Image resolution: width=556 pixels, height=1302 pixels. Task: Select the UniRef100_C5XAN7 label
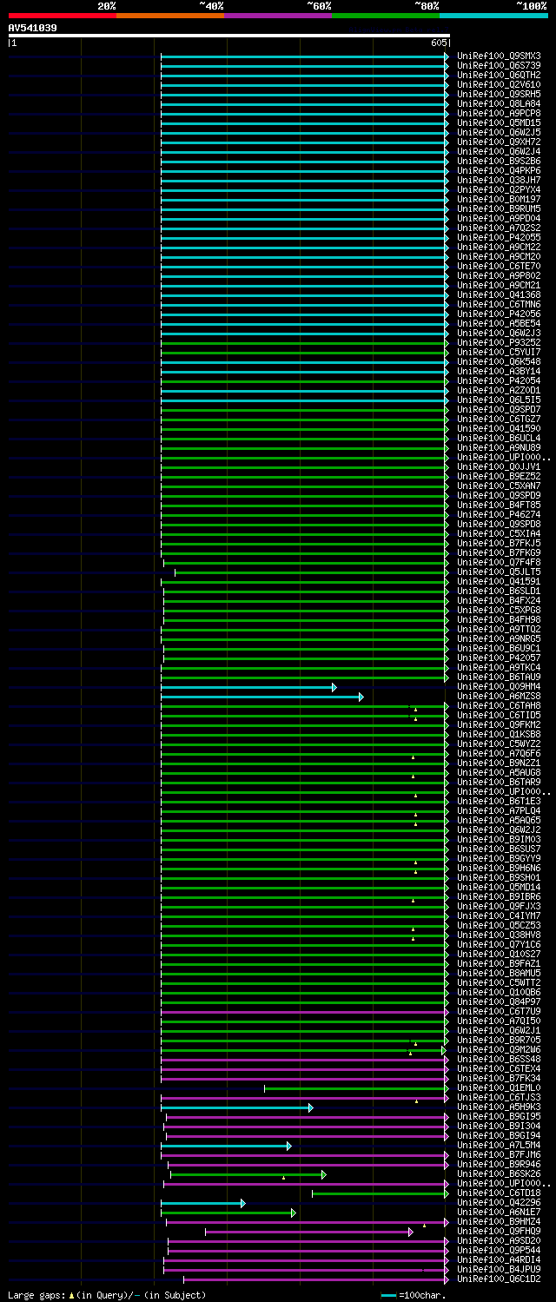(x=499, y=486)
